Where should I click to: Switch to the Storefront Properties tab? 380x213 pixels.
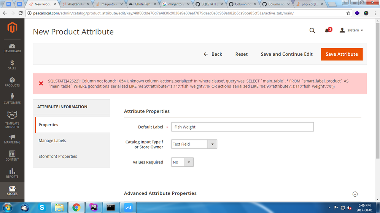(x=58, y=156)
